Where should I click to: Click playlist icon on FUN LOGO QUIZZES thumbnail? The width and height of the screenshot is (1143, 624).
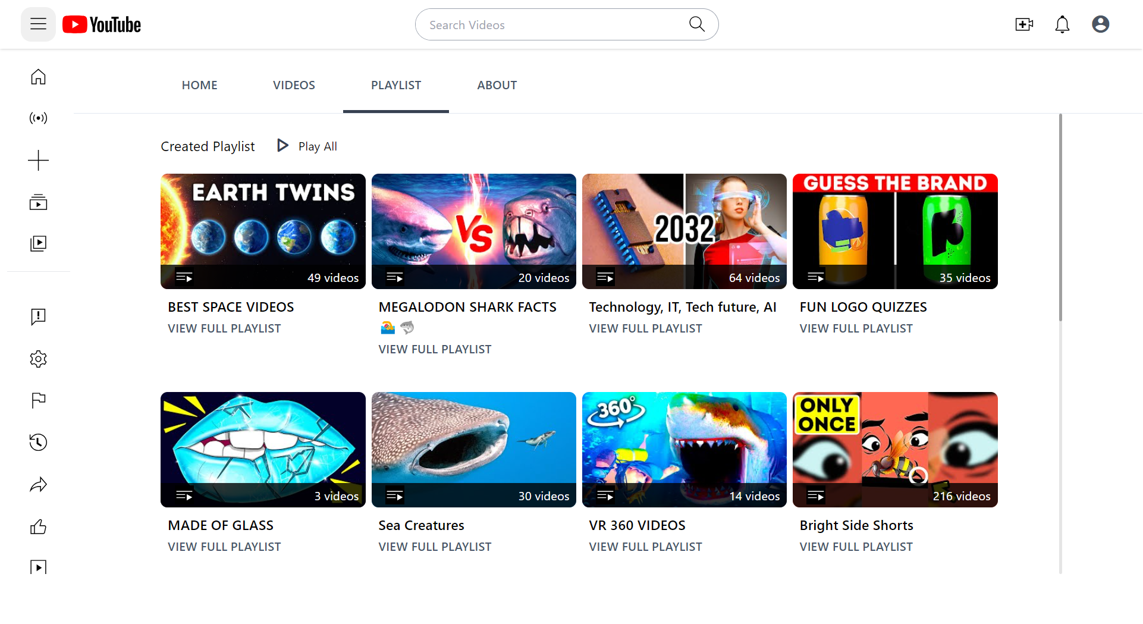coord(815,278)
